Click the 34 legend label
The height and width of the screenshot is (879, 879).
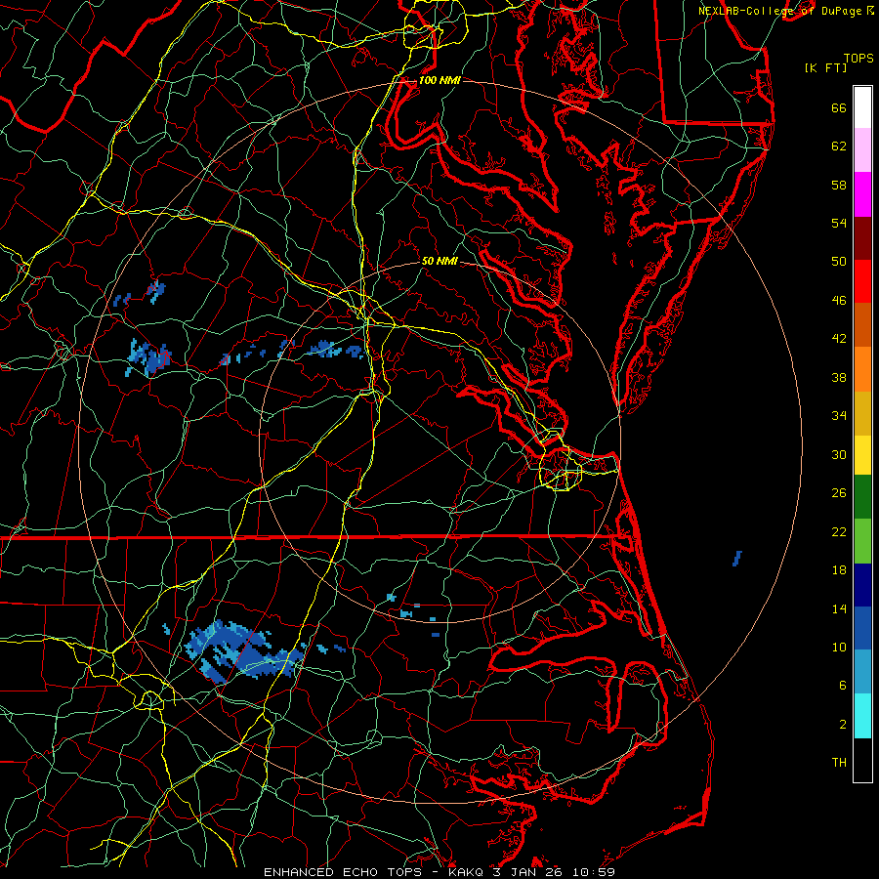click(x=839, y=416)
